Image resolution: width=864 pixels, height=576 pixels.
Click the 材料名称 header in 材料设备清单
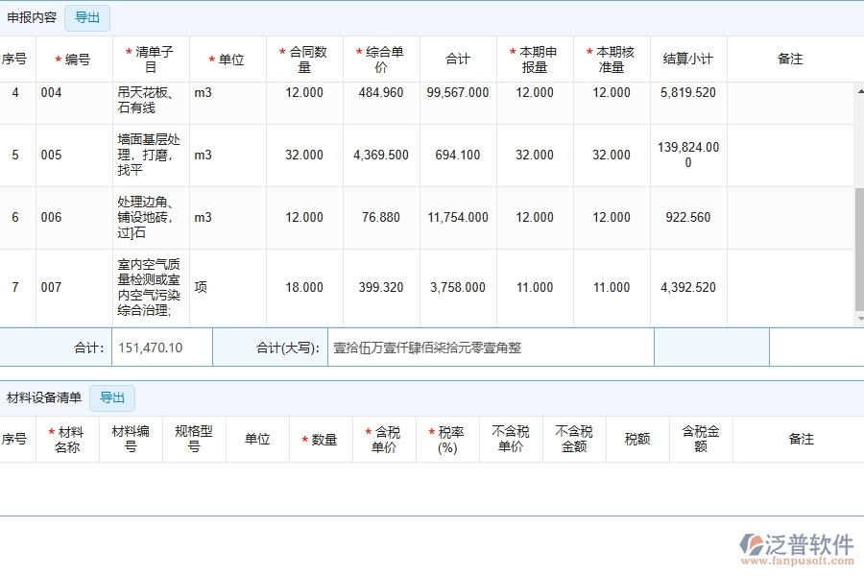pos(67,439)
